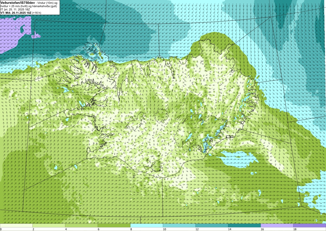Select the 6–8 dark green legend swatch
Screen dimensions: 326x231
tap(114, 225)
